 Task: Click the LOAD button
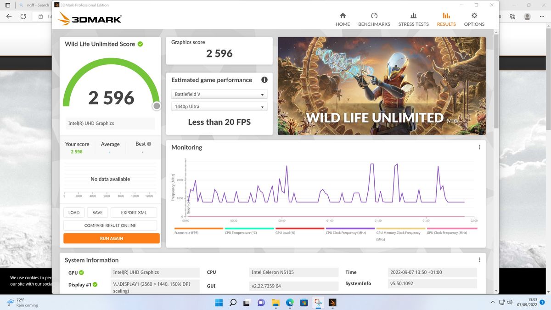click(x=74, y=213)
